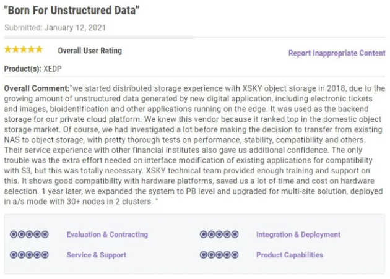The image size is (390, 279).
Task: Click the review title Born For Unstructured Data
Action: click(x=72, y=11)
